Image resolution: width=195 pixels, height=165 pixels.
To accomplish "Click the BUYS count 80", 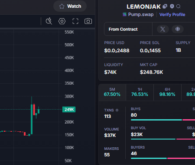I will [x=134, y=115].
